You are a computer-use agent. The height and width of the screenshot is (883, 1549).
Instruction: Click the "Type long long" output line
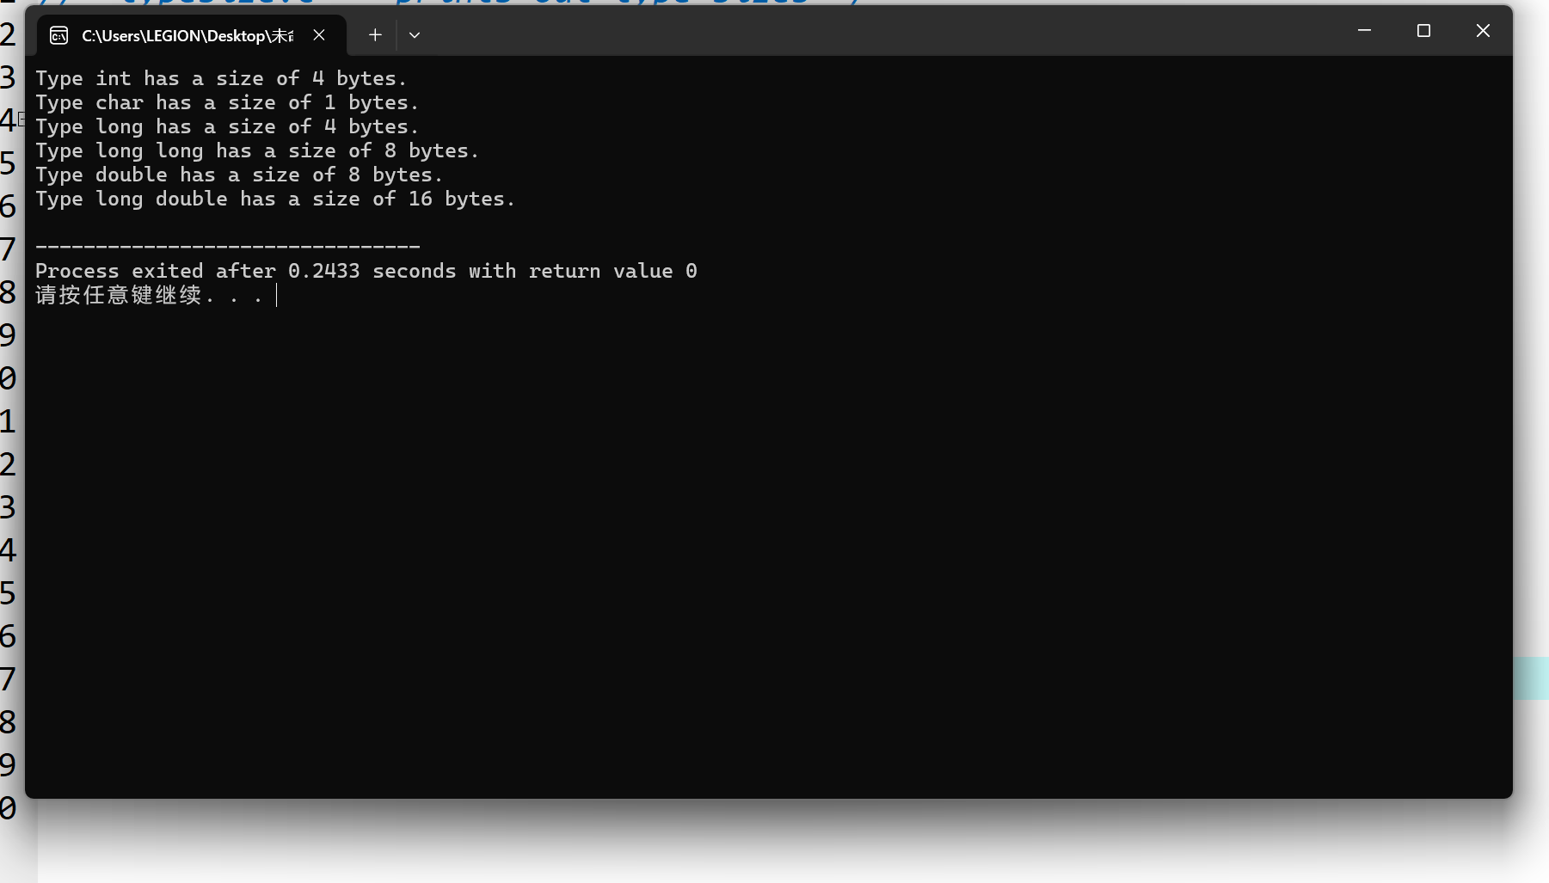[x=257, y=150]
